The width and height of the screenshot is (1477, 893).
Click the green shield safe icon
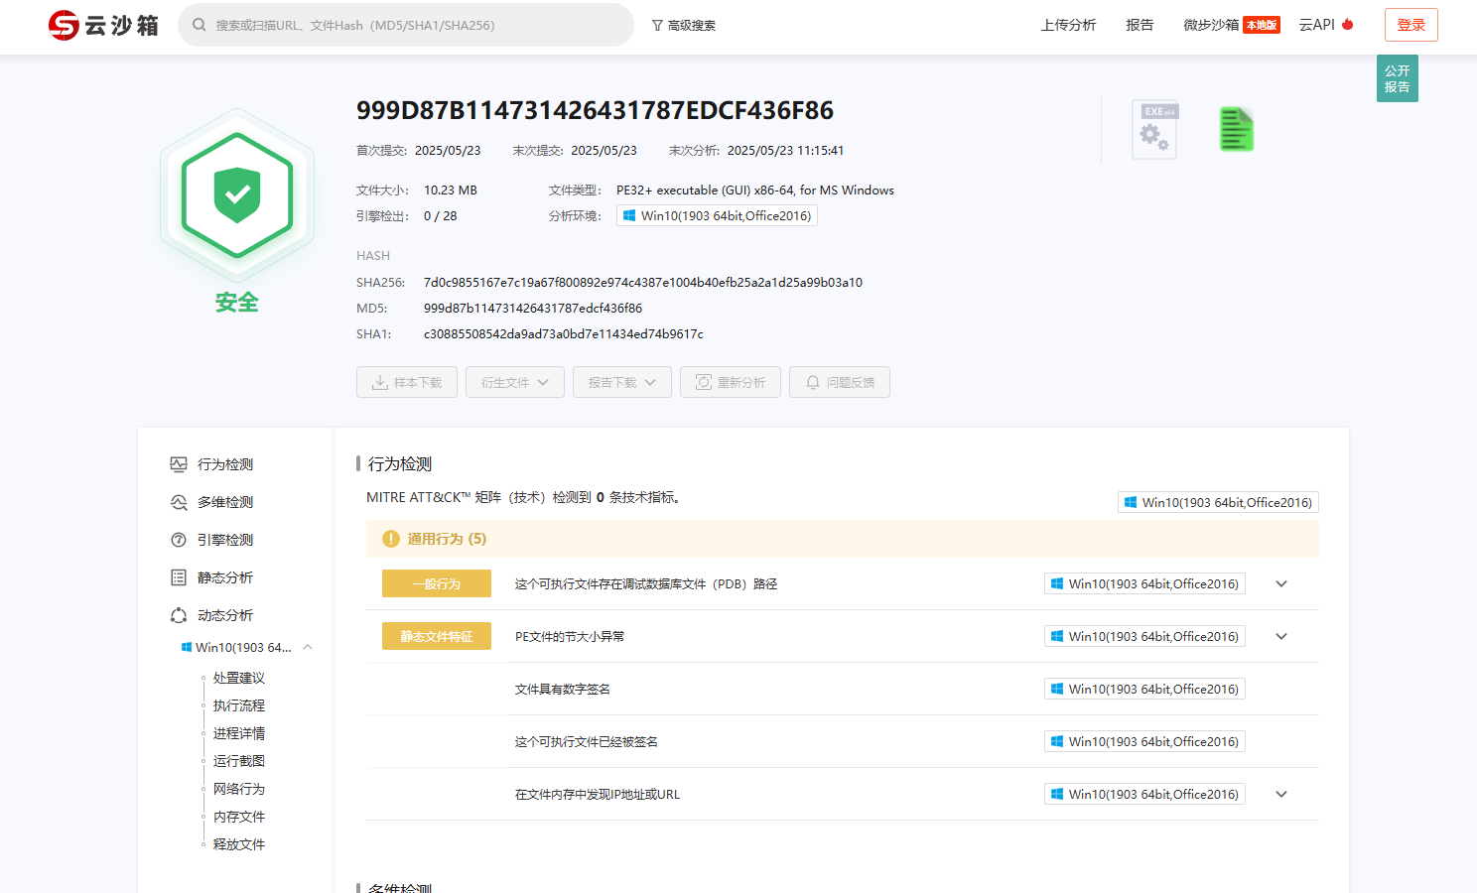(x=237, y=195)
